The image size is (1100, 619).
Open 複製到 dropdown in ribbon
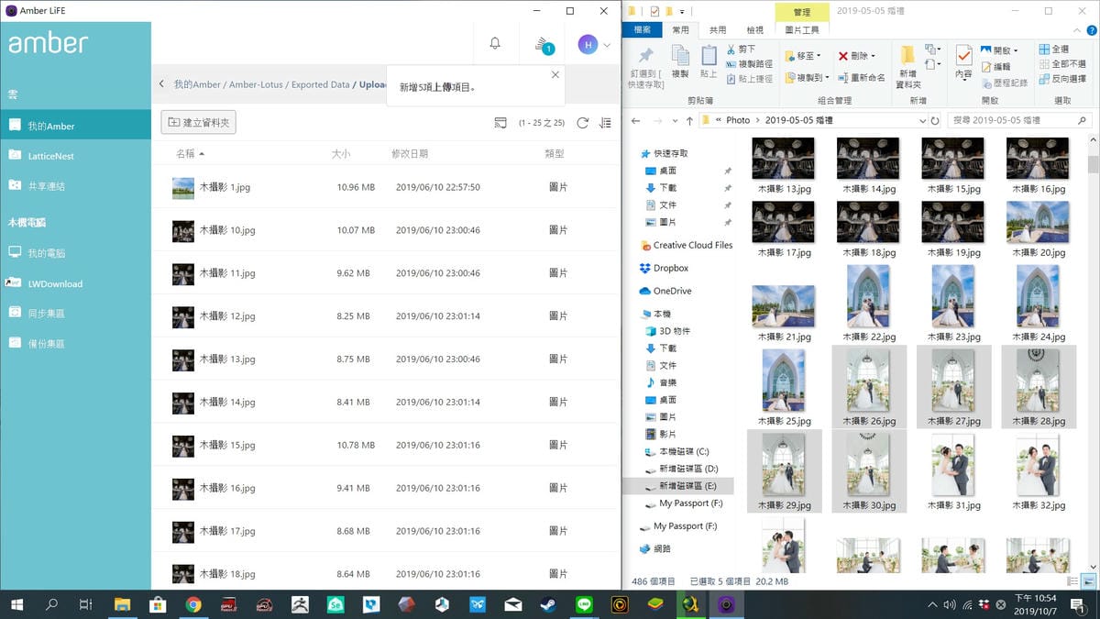[807, 78]
